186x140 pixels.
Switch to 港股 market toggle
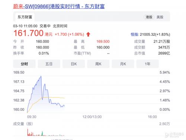[149, 17]
